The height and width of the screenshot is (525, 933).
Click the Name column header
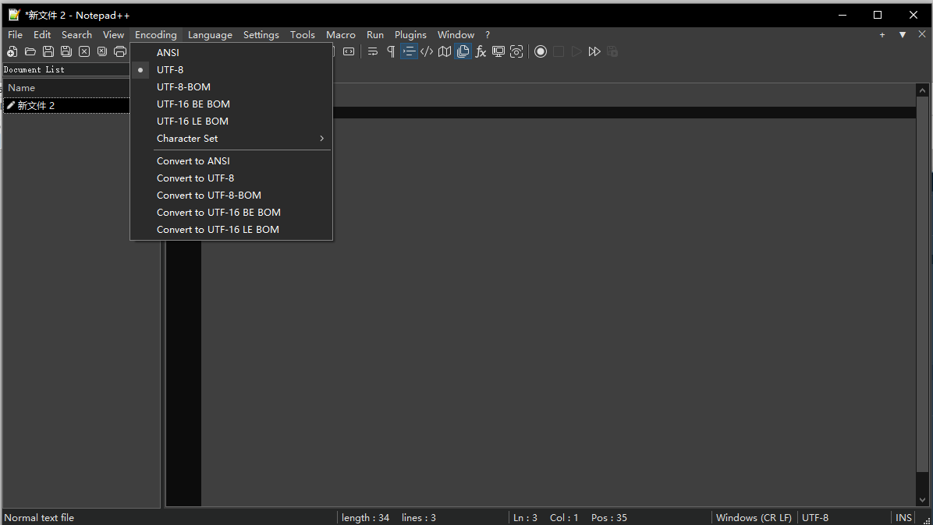[x=66, y=88]
